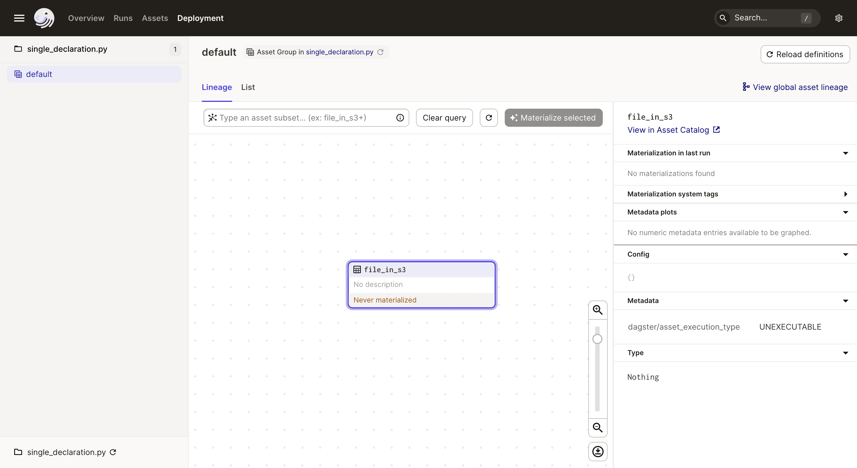
Task: Switch to the List tab
Action: 247,87
